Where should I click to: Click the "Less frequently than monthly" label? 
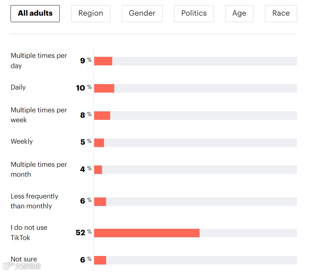coord(34,201)
